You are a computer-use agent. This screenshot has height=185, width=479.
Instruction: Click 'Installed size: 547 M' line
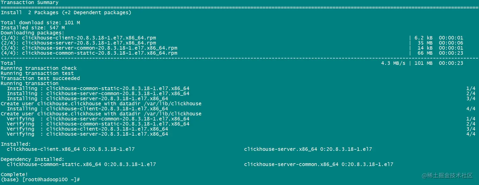[x=33, y=28]
